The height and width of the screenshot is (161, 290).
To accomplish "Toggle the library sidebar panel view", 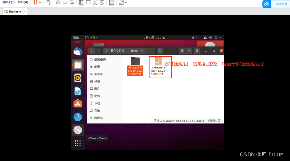I will pos(81,3).
